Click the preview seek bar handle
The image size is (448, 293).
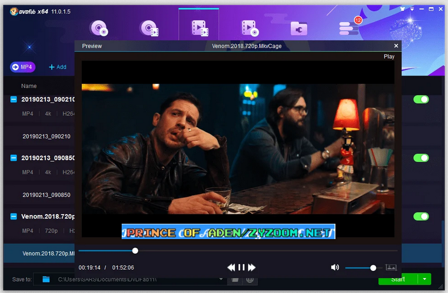[x=135, y=250]
